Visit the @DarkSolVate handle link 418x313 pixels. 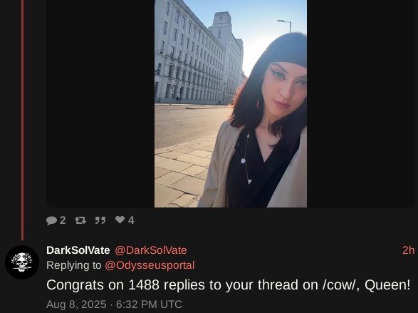click(x=151, y=250)
